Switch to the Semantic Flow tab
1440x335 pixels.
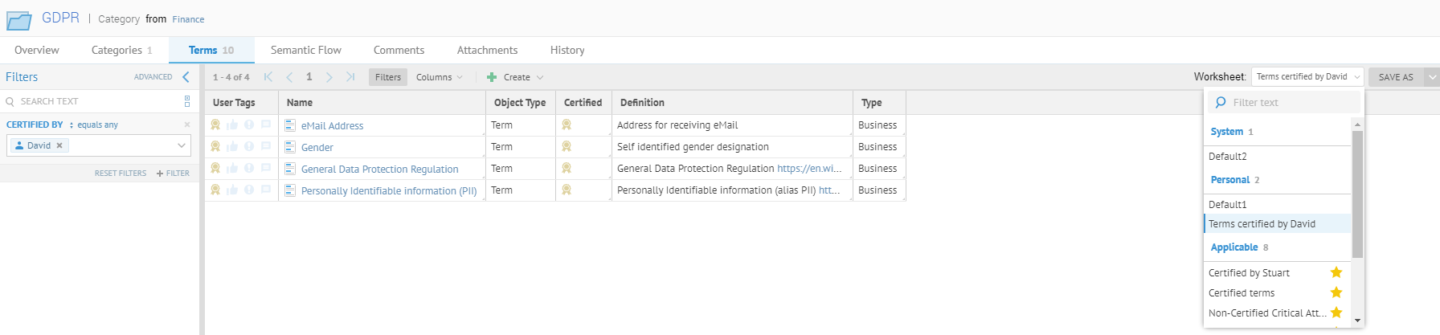(305, 50)
